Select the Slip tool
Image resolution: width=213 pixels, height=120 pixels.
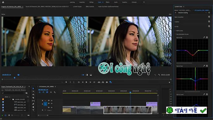33,101
